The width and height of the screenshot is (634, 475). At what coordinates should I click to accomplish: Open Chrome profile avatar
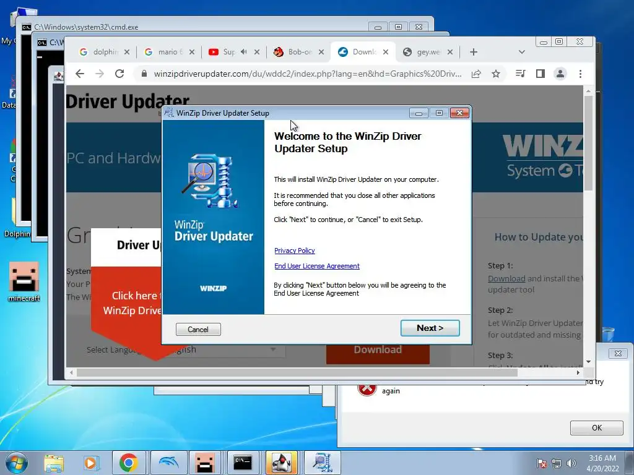tap(560, 74)
